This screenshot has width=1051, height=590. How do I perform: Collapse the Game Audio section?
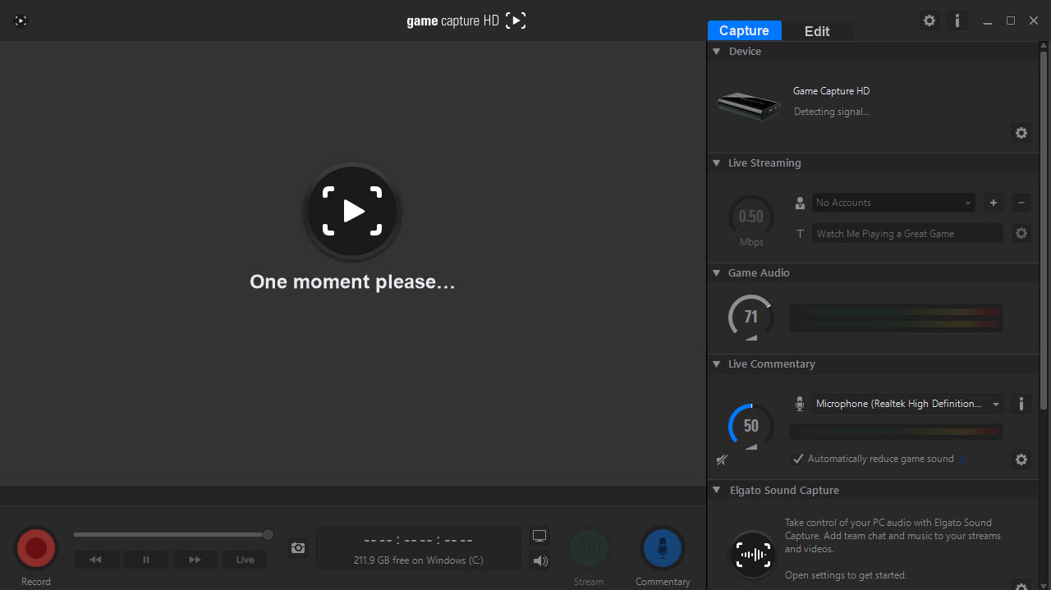[716, 273]
